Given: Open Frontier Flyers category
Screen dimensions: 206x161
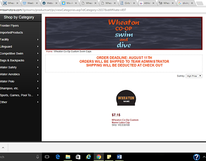Looking at the screenshot, I should click(x=9, y=25).
